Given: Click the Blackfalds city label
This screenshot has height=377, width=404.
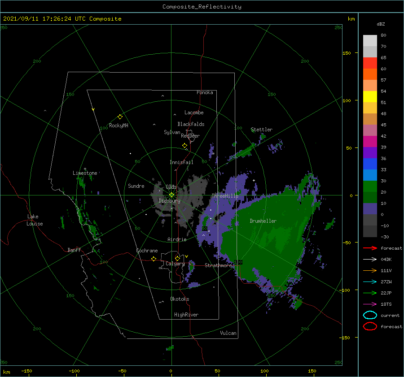Looking at the screenshot, I should (191, 124).
